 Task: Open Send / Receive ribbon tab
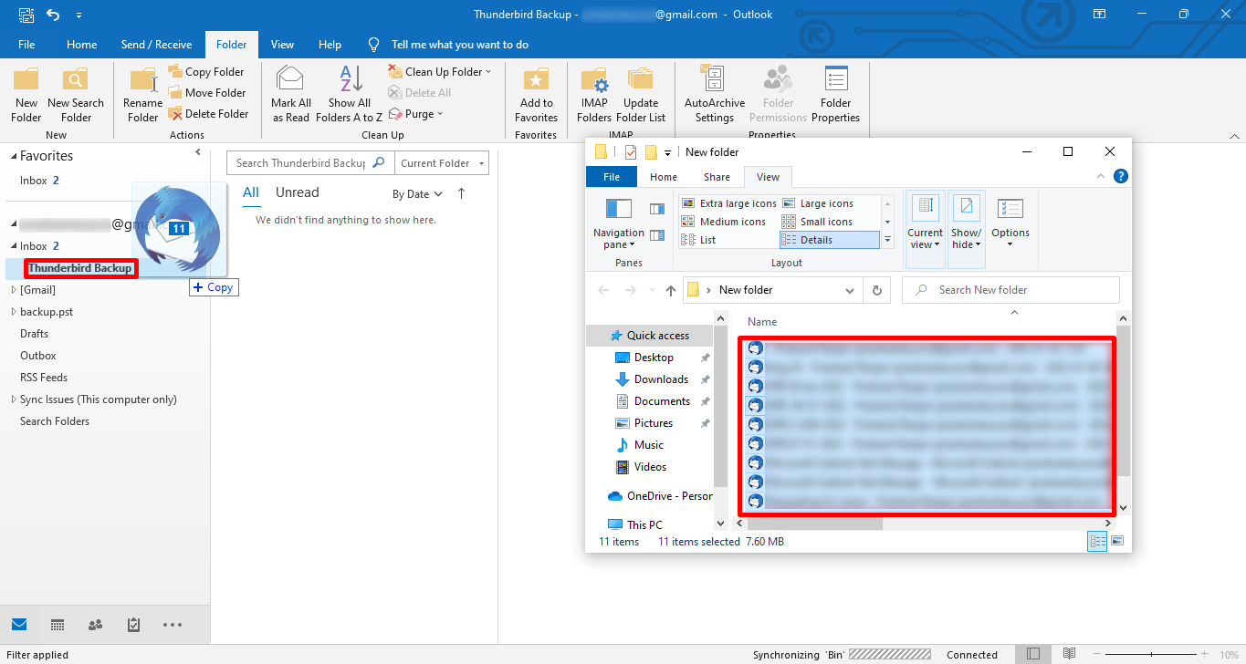(156, 45)
